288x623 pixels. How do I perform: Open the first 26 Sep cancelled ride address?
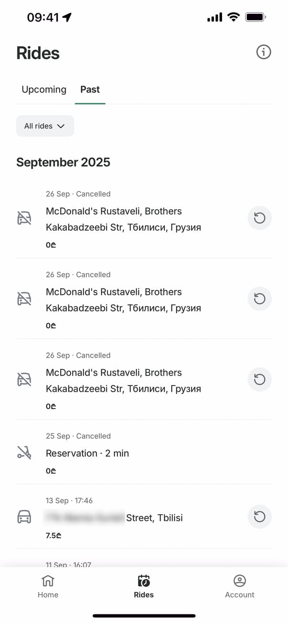[x=123, y=219]
